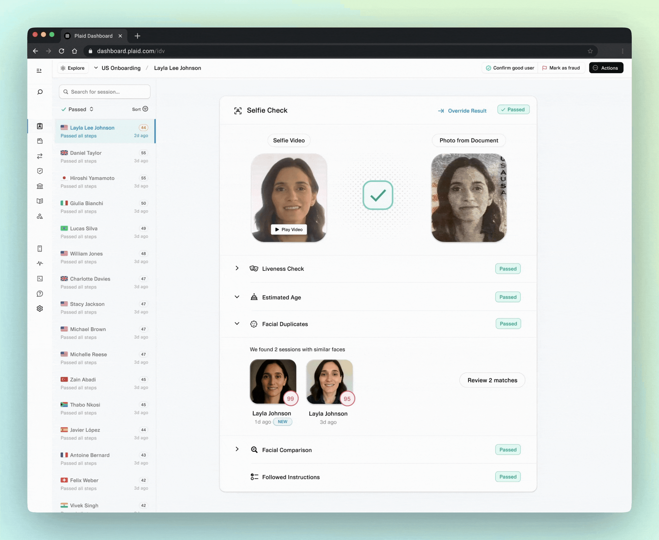Screen dimensions: 659x540
Task: Expand the Liveness Check section
Action: (237, 268)
